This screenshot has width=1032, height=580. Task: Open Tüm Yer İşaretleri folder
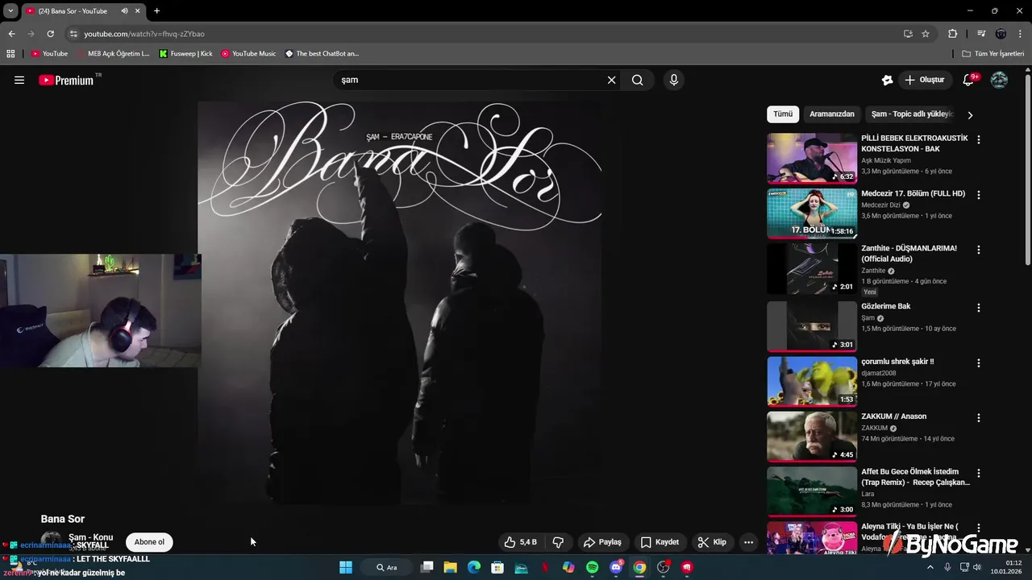coord(993,54)
